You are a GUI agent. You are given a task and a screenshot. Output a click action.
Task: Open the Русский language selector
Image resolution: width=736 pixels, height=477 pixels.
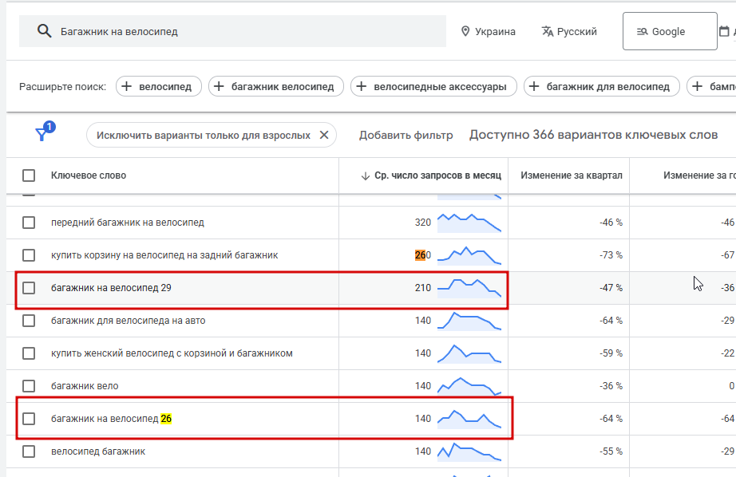pos(569,32)
